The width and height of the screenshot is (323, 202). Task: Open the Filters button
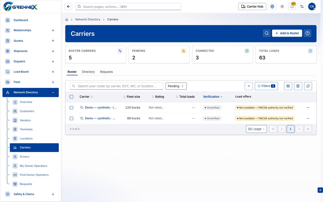pos(266,86)
